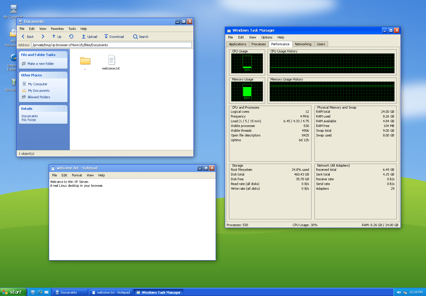Open Edit menu in Notepad
This screenshot has width=426, height=296.
tap(64, 175)
